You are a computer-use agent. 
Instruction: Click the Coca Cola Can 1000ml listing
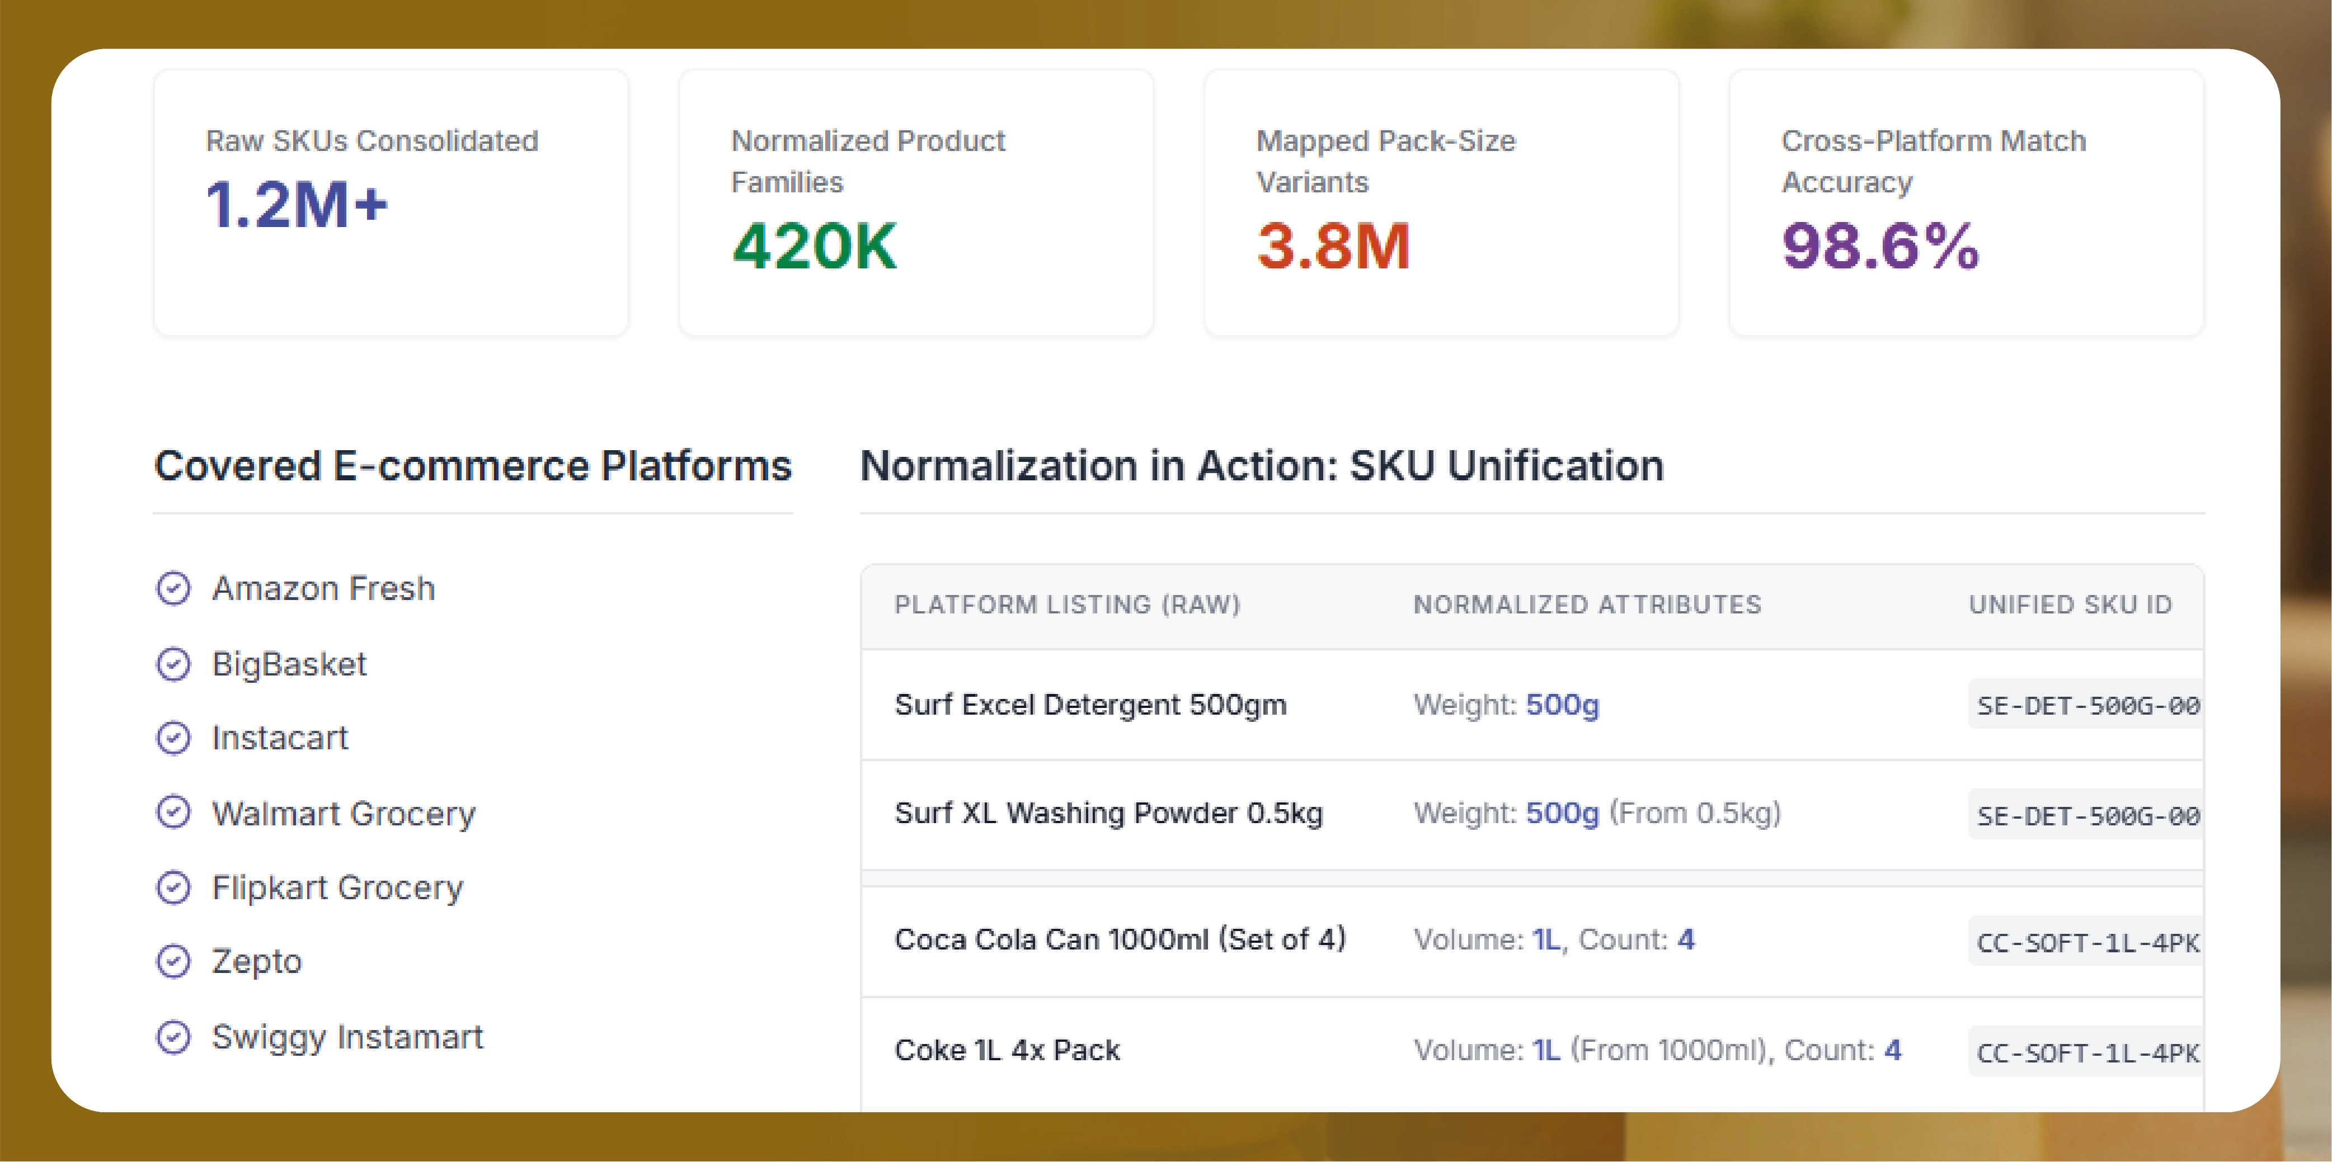[x=1119, y=940]
